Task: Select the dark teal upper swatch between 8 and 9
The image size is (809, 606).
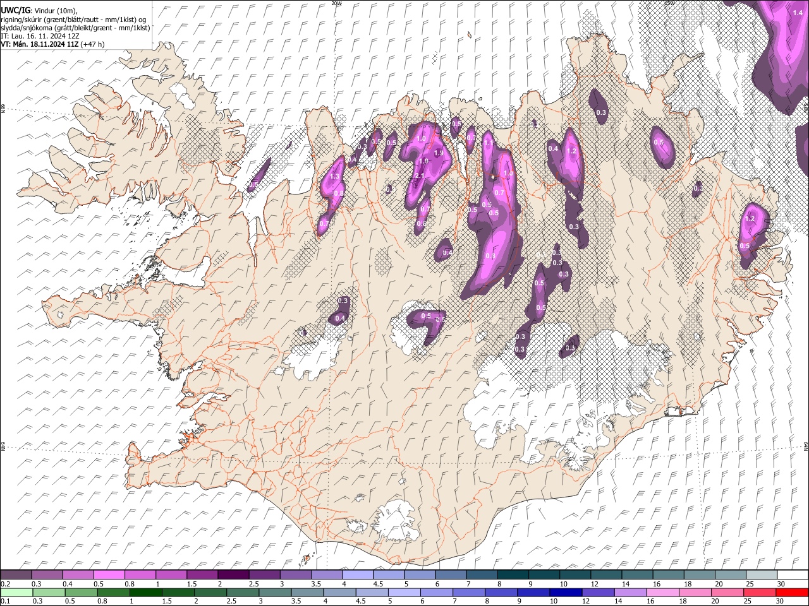Action: [x=513, y=575]
